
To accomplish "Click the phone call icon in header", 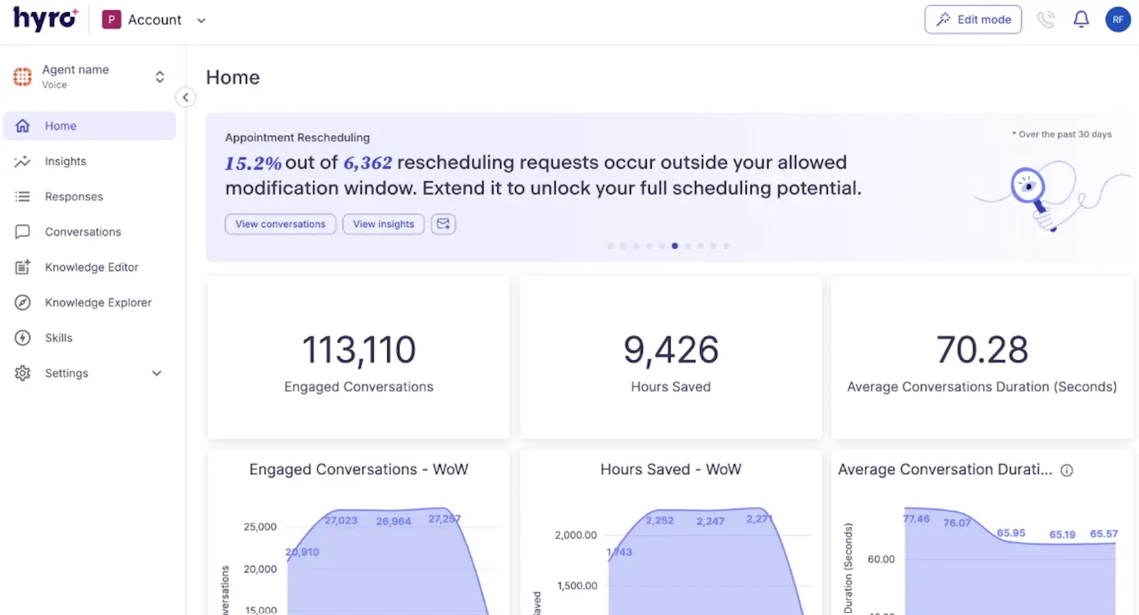I will point(1046,20).
